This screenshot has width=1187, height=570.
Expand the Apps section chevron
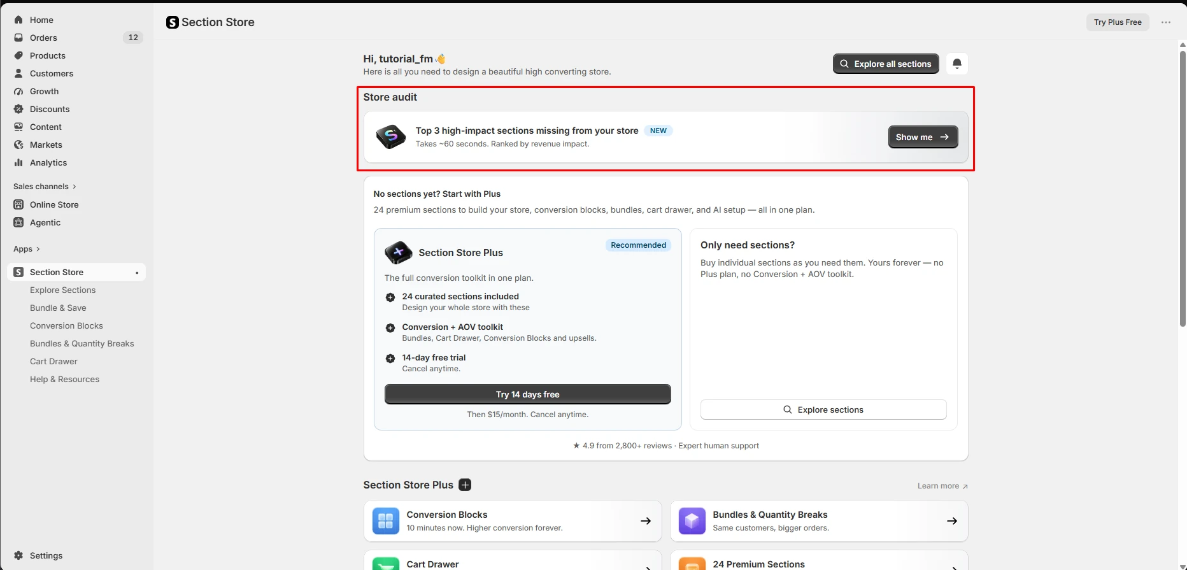[x=38, y=249]
